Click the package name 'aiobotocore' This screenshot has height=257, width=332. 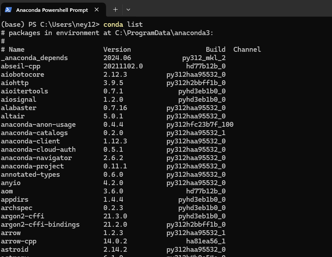coord(22,75)
